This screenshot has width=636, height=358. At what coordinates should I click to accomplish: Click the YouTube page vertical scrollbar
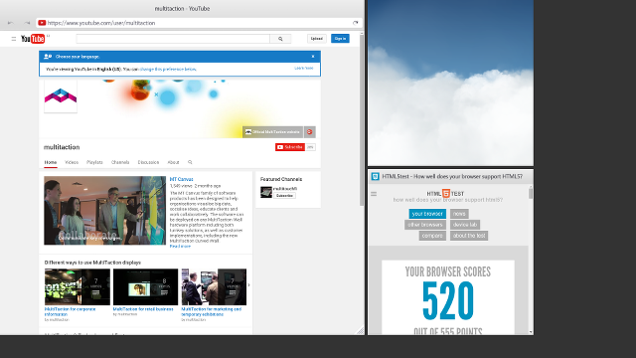click(362, 121)
